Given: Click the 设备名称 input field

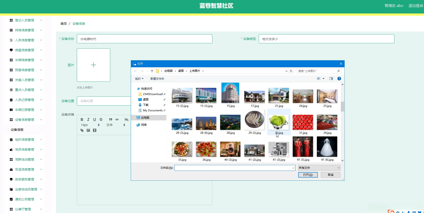Looking at the screenshot, I should coord(145,39).
